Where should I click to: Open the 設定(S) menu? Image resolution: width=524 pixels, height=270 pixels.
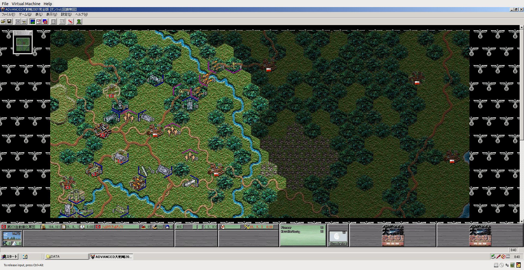coord(66,14)
